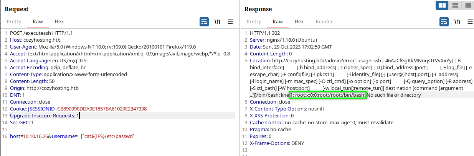Image resolution: width=474 pixels, height=156 pixels.
Task: Click the Host: cozyhosting.htb header line
Action: tap(35, 40)
